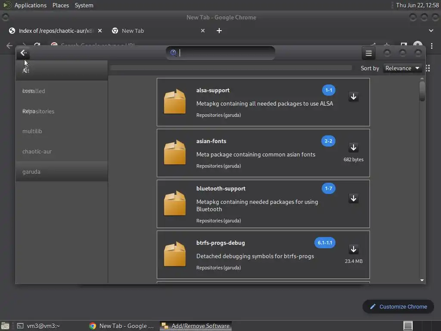441x331 pixels.
Task: Select the chaotic-aur repository in sidebar
Action: click(x=62, y=151)
